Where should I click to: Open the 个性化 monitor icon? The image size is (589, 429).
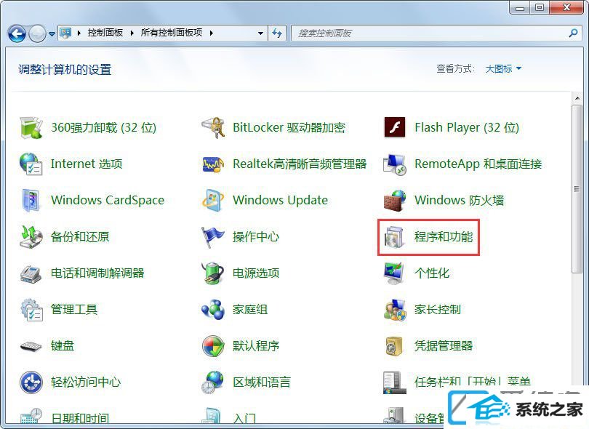point(394,273)
